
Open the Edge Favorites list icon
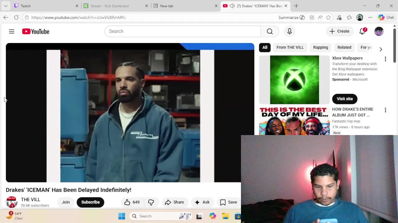[x=349, y=17]
